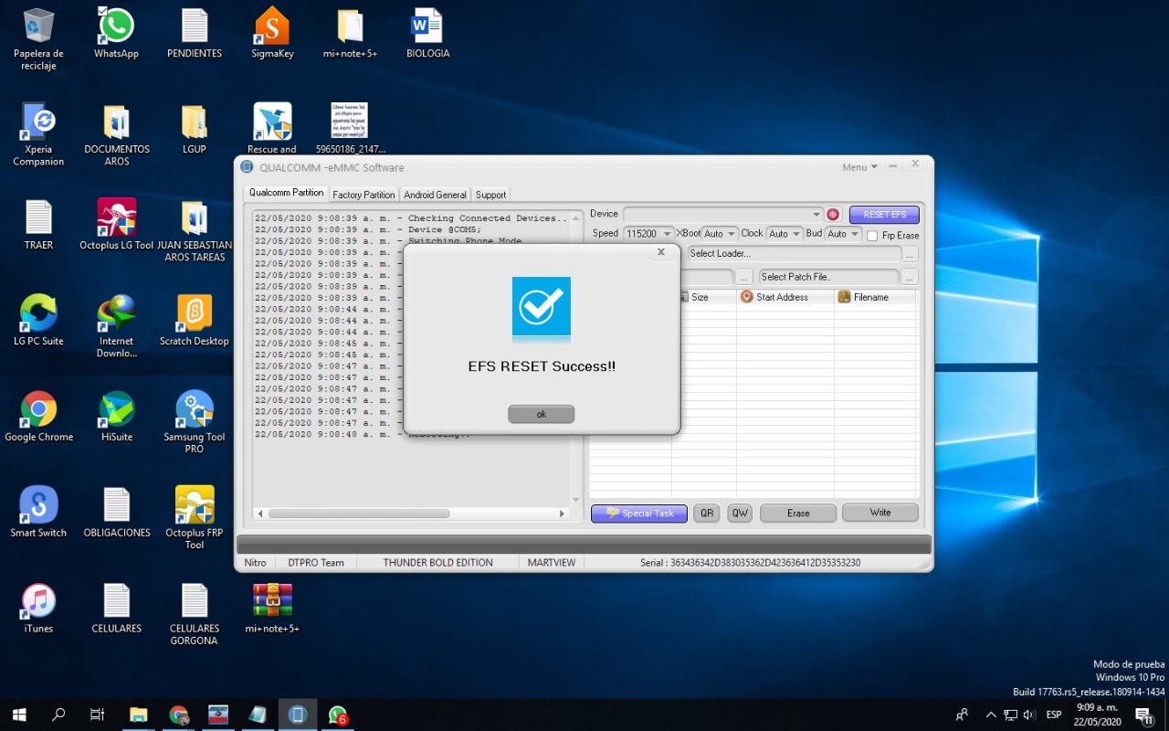This screenshot has height=731, width=1169.
Task: Click the QW button
Action: 740,514
